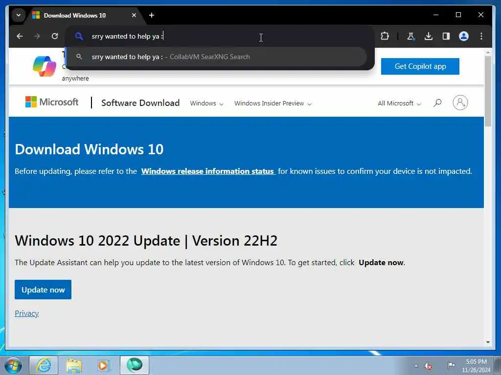The width and height of the screenshot is (501, 375).
Task: Expand the Windows menu dropdown
Action: [206, 104]
